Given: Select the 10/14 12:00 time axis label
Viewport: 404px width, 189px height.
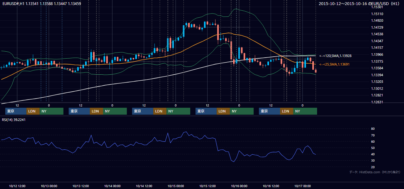Looking at the screenshot, I should pyautogui.click(x=144, y=186).
